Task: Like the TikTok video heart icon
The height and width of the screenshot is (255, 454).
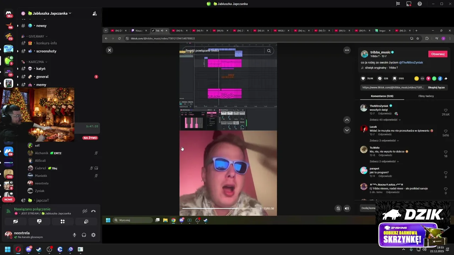Action: [x=363, y=79]
